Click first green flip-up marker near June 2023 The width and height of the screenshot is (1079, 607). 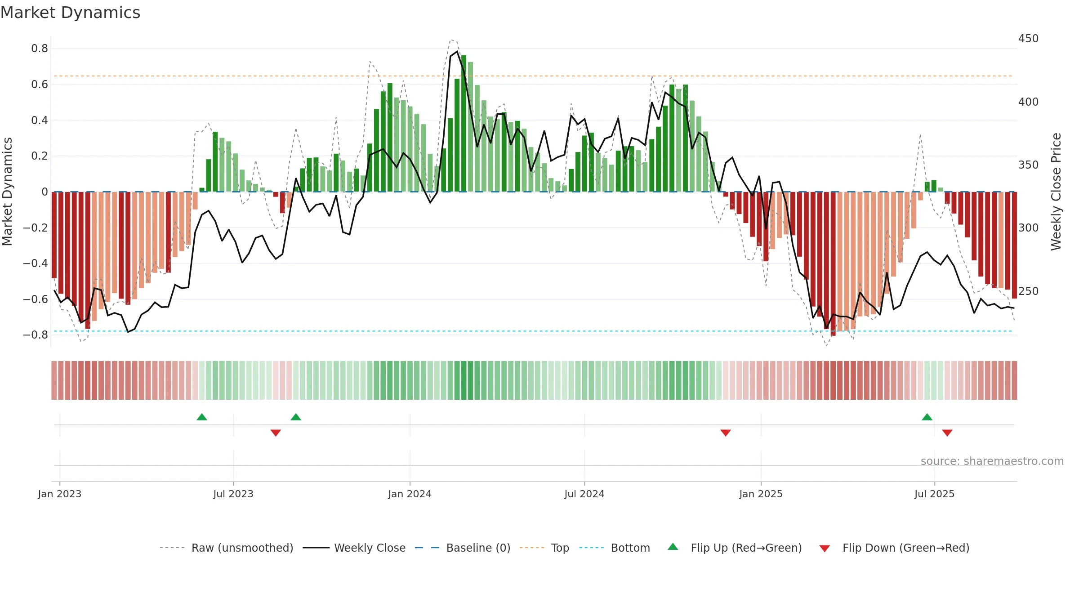pyautogui.click(x=202, y=417)
